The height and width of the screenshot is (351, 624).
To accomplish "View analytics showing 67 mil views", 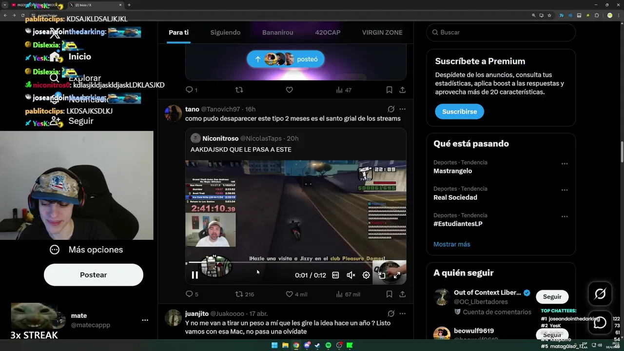I will (x=348, y=294).
